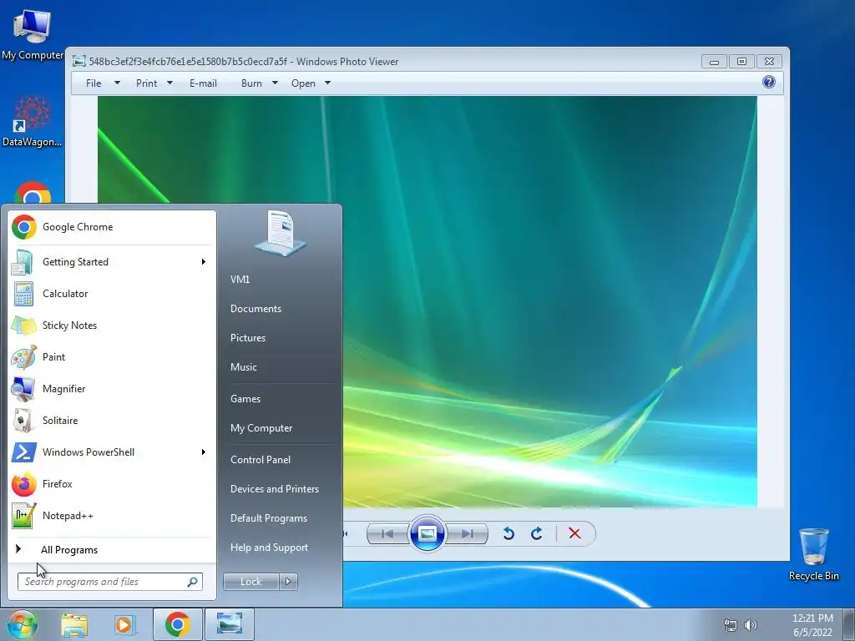Open Help and Support

pyautogui.click(x=281, y=548)
